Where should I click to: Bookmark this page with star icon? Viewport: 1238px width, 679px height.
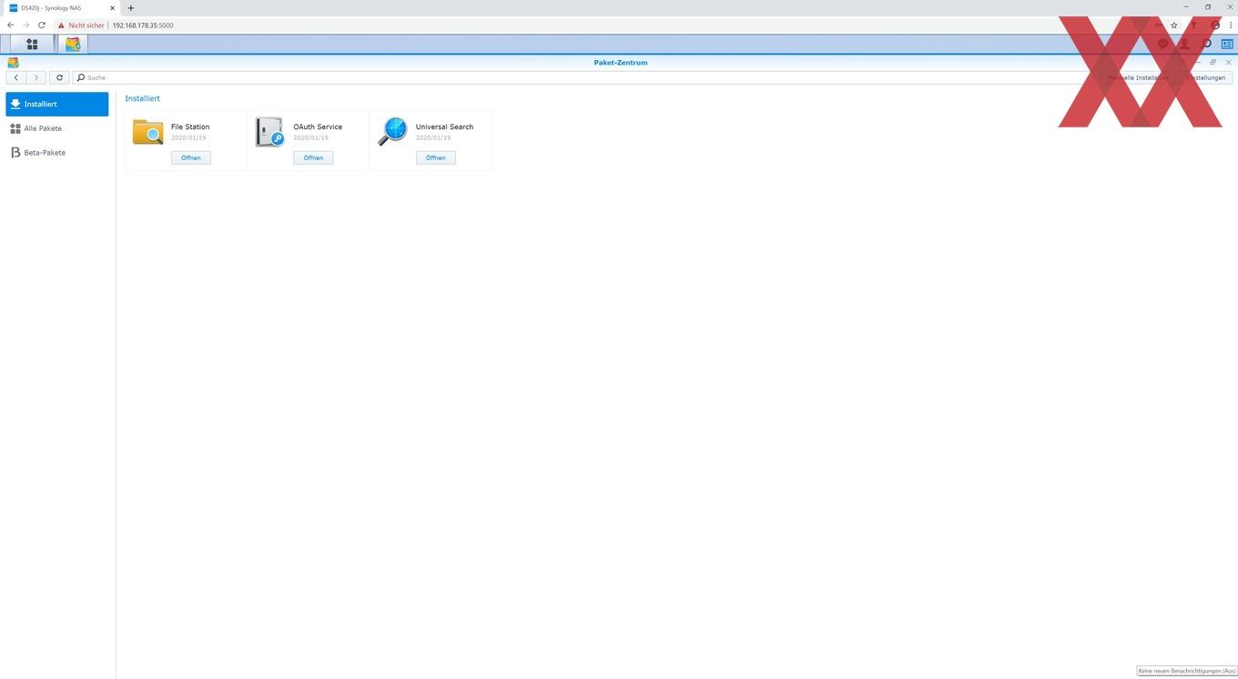[1174, 25]
